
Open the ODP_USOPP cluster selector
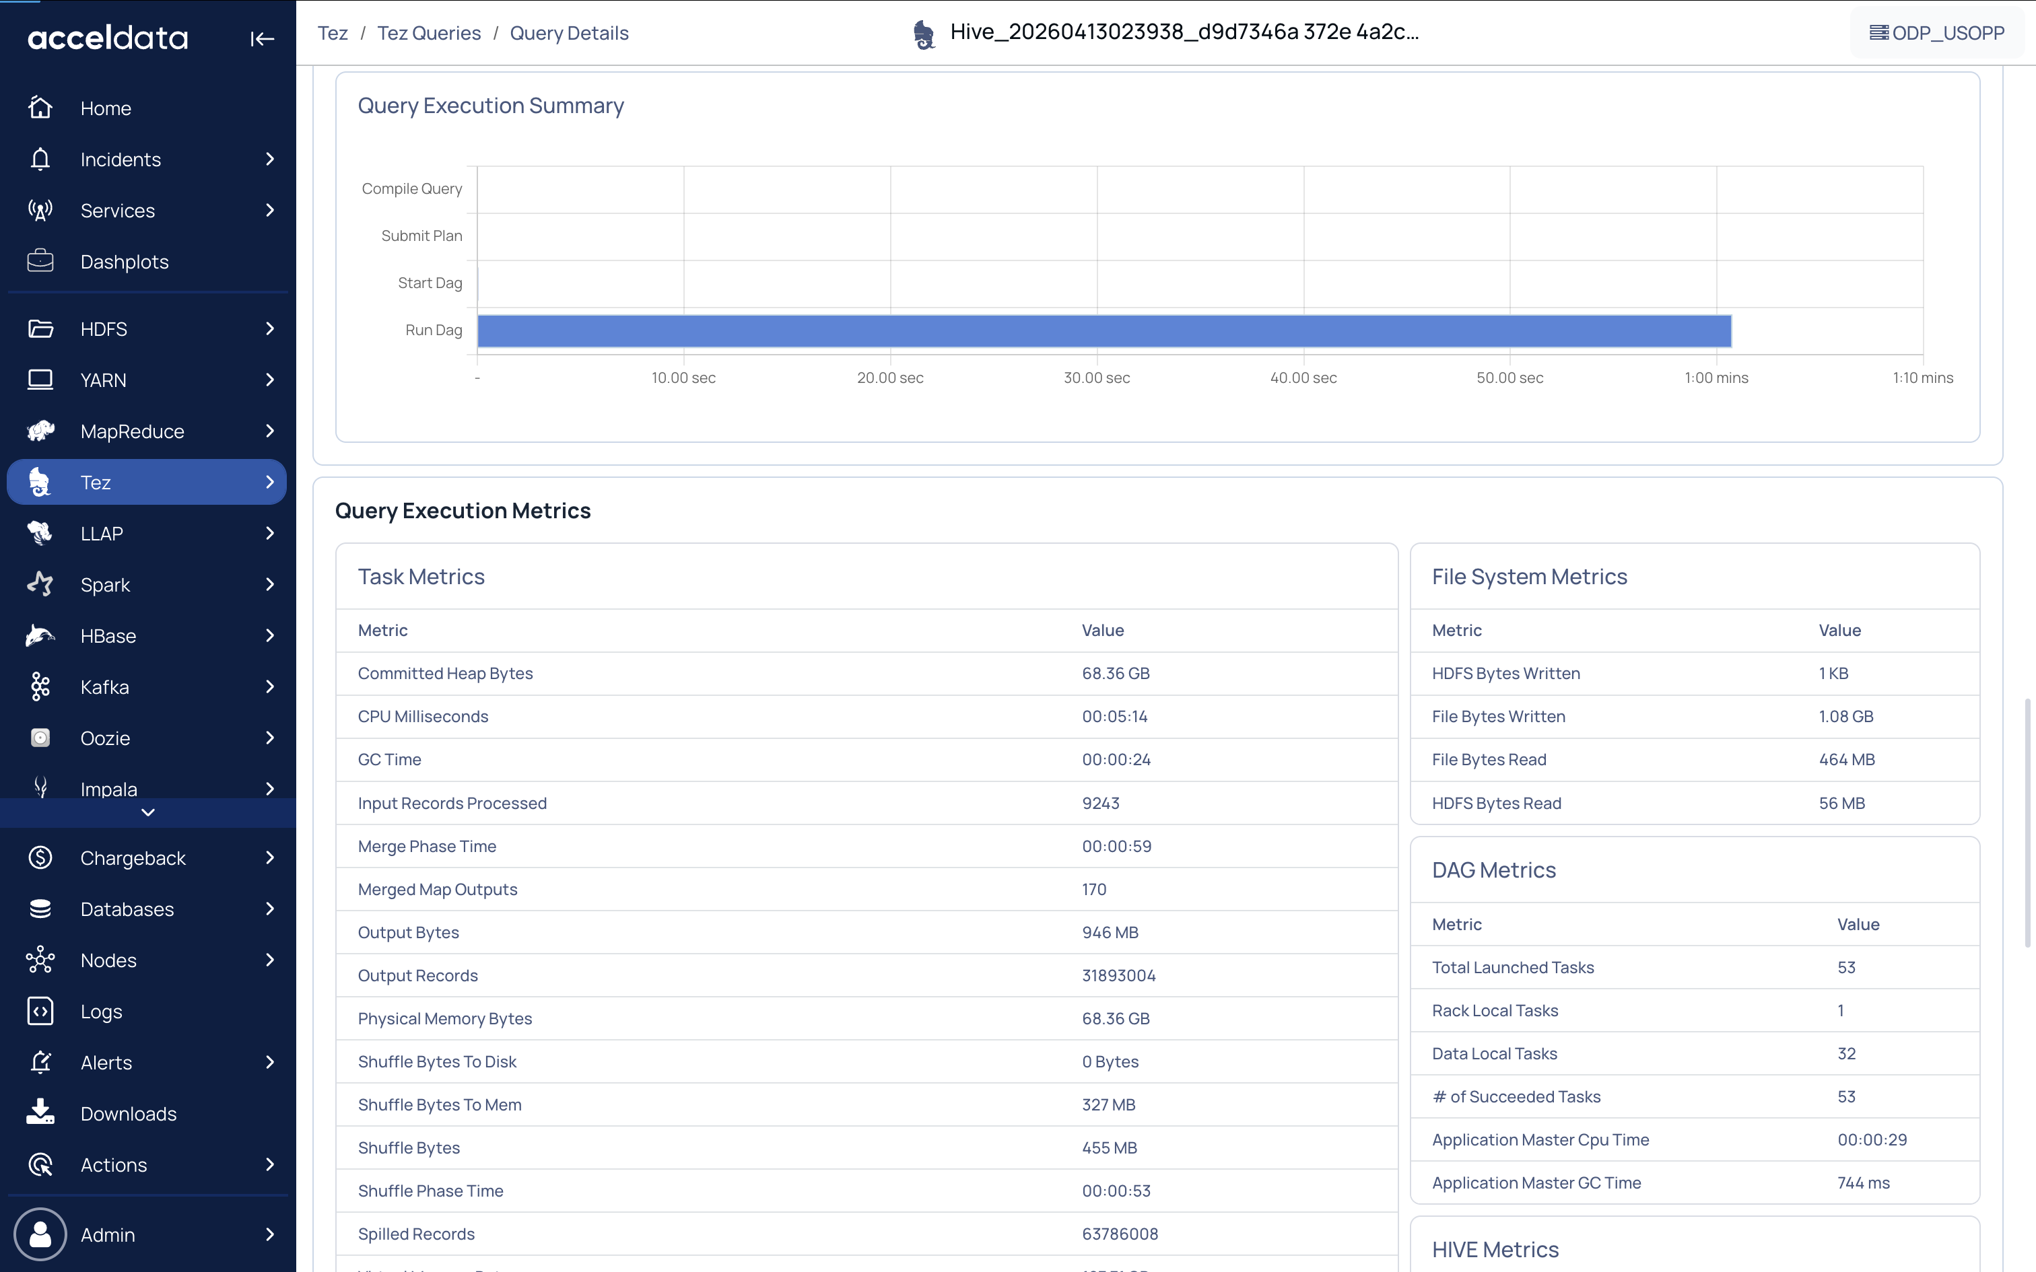[1937, 33]
